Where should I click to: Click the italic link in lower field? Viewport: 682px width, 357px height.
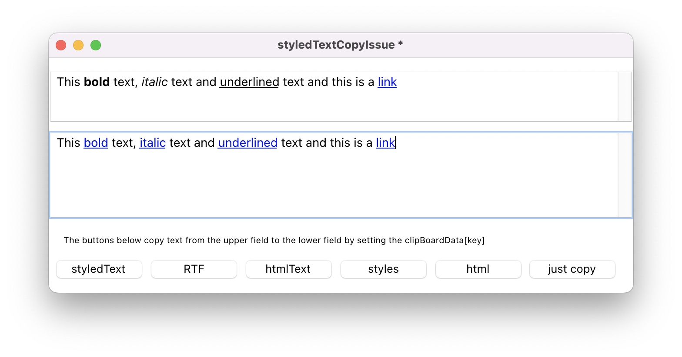tap(152, 143)
